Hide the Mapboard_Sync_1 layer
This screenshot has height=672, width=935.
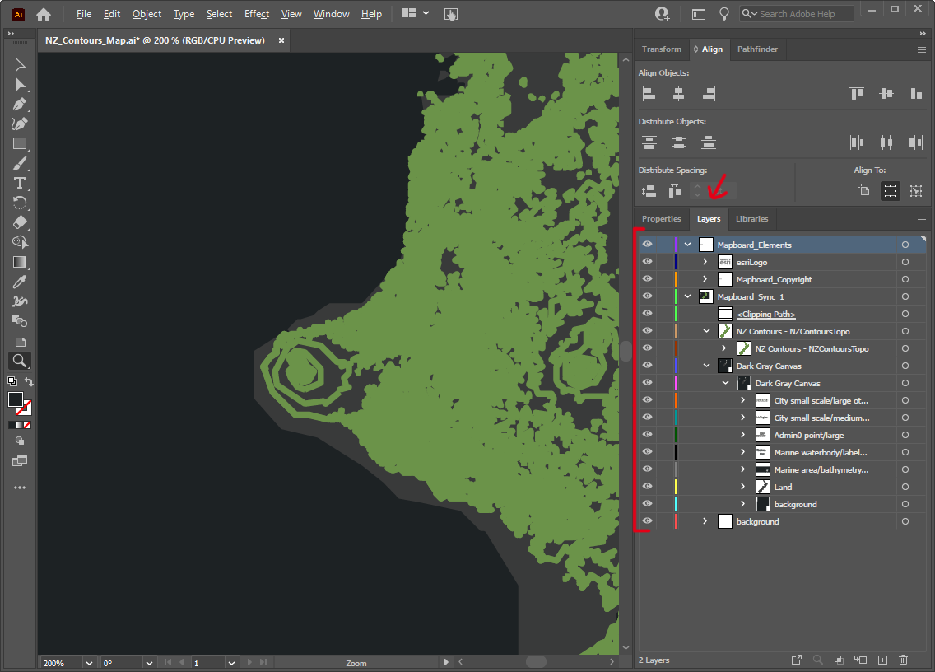(647, 296)
